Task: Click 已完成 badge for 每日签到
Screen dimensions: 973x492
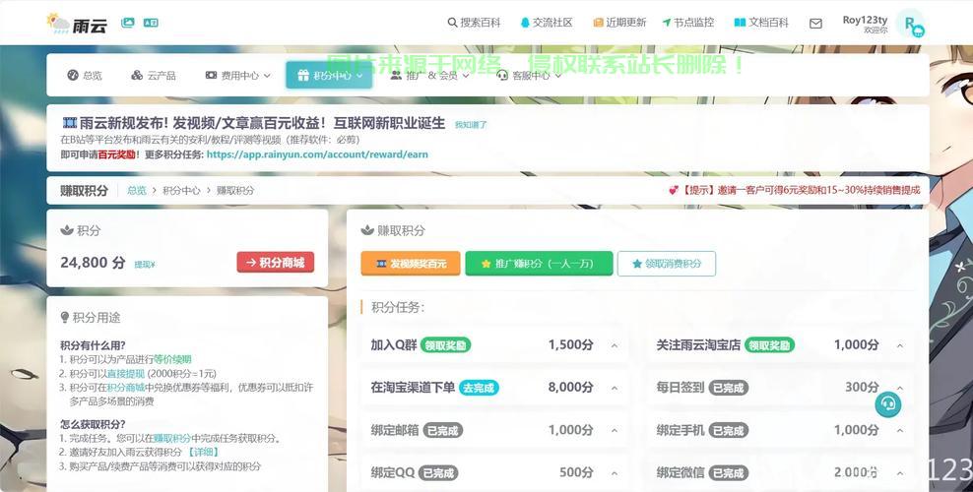Action: (x=729, y=388)
